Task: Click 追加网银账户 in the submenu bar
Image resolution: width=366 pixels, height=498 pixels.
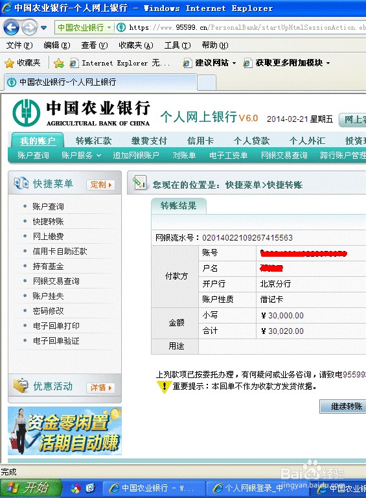Action: (x=136, y=156)
